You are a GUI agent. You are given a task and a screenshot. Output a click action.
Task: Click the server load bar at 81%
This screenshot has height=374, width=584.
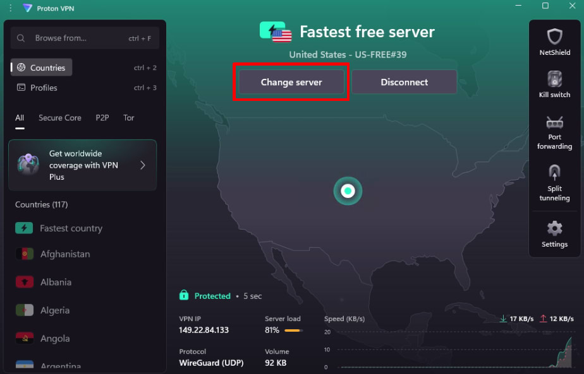(x=293, y=330)
